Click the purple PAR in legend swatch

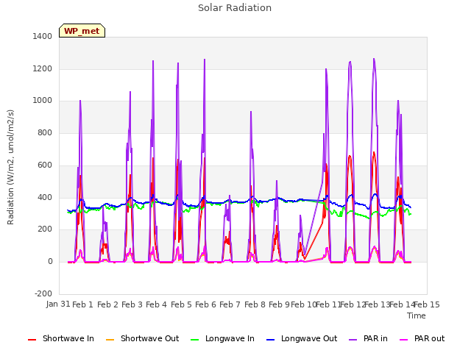353,340
